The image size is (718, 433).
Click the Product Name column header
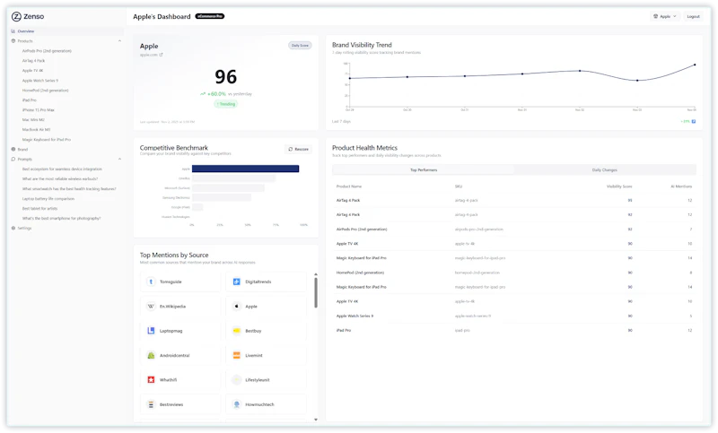point(349,186)
